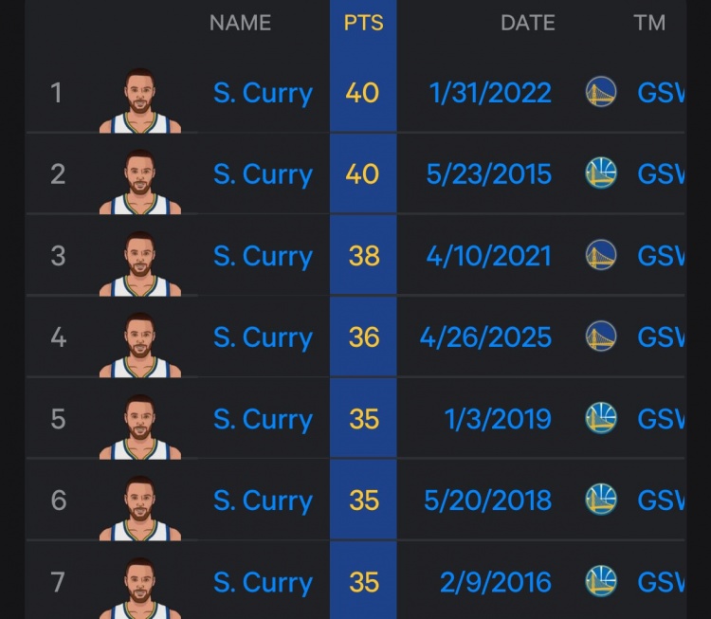Sort table by the PTS column header
Image resolution: width=711 pixels, height=619 pixels.
click(363, 23)
